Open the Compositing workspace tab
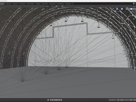The width and height of the screenshot is (136, 102). 60,4
